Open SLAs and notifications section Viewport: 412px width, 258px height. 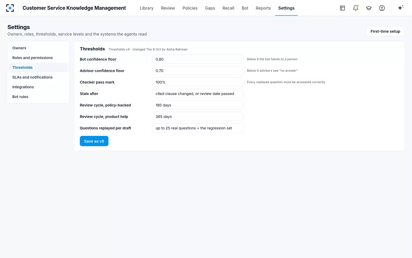pos(38,77)
